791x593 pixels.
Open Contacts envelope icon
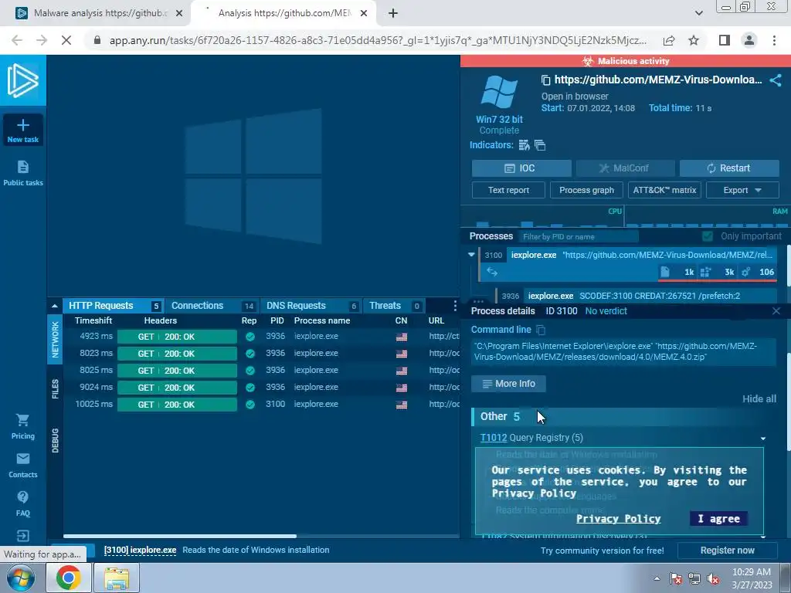click(22, 459)
